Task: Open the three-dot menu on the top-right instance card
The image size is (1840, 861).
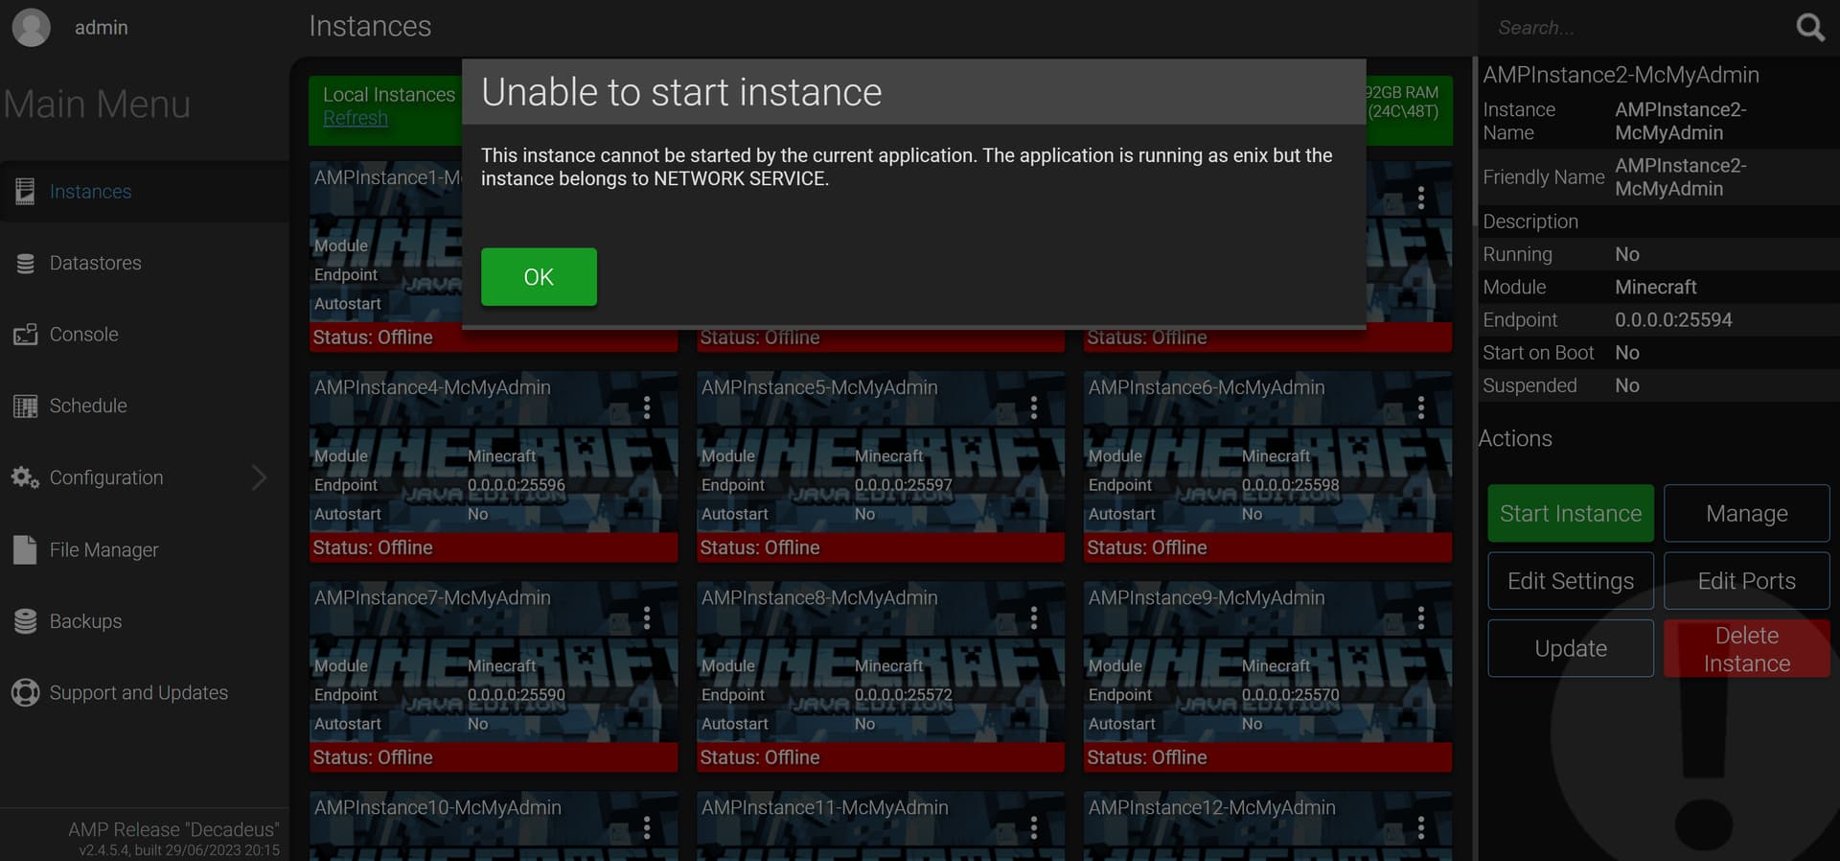Action: click(x=1421, y=198)
